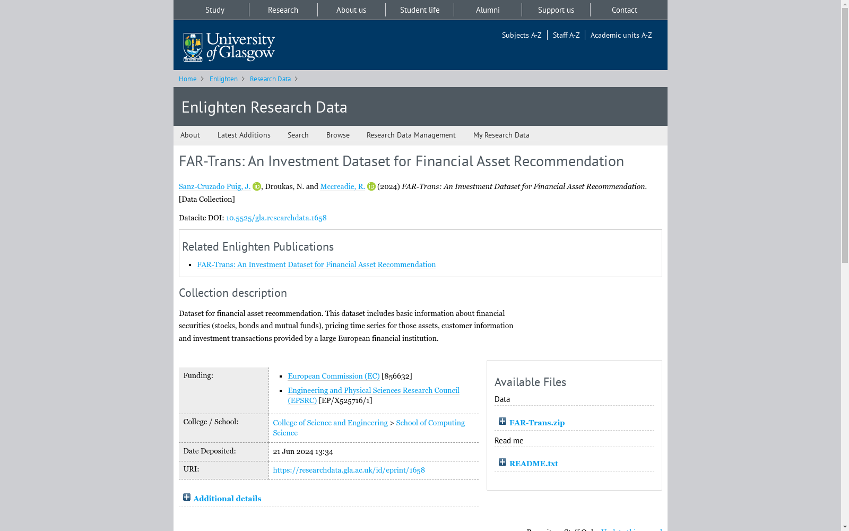The width and height of the screenshot is (849, 531).
Task: Open the Latest Additions tab
Action: point(244,135)
